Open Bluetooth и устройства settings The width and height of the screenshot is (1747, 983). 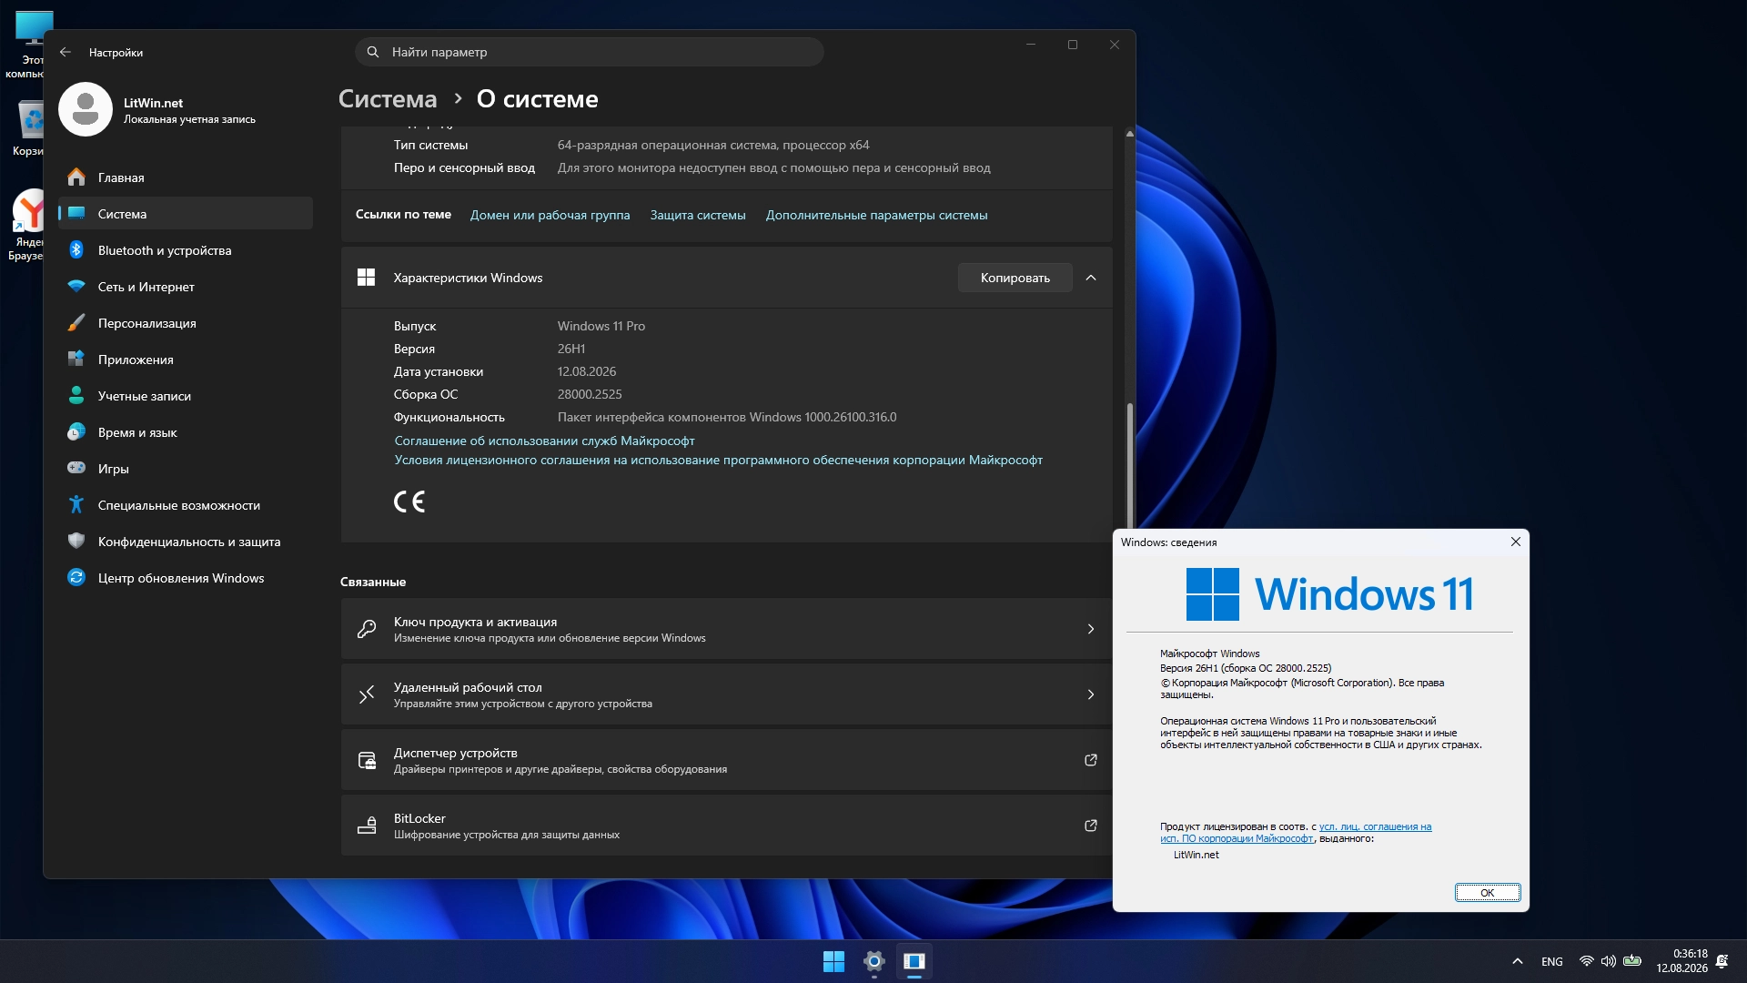point(186,250)
